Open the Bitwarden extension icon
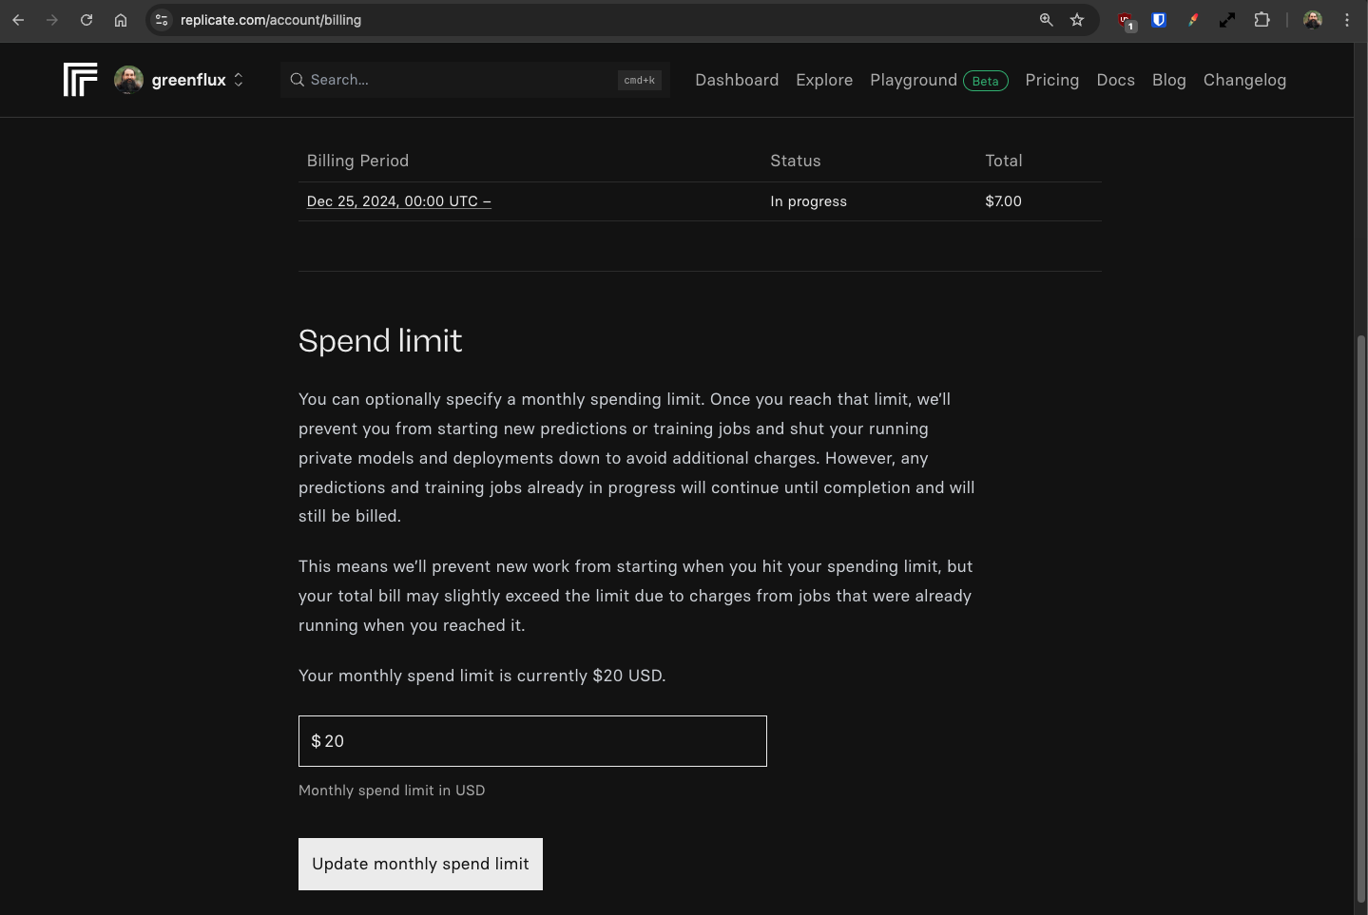Screen dimensions: 1368x915 click(1159, 20)
